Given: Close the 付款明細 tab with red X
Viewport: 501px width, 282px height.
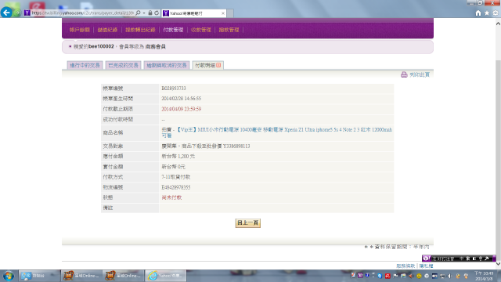Looking at the screenshot, I should point(218,65).
